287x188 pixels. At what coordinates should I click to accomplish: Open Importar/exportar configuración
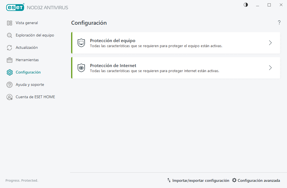click(200, 180)
